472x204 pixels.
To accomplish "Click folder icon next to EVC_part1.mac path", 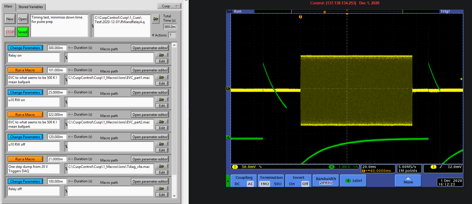I will point(162,77).
